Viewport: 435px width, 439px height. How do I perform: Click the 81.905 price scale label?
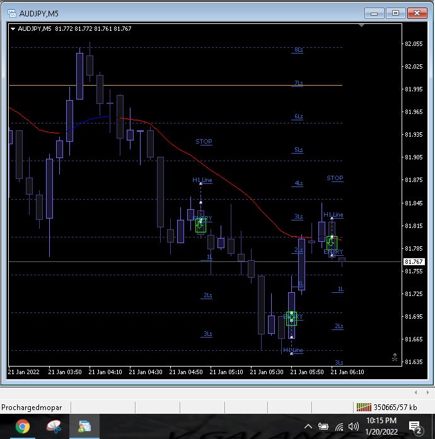point(414,157)
